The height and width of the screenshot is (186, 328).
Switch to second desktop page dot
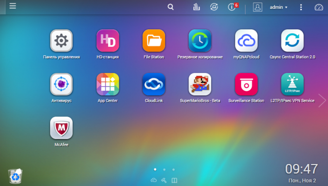pyautogui.click(x=164, y=169)
